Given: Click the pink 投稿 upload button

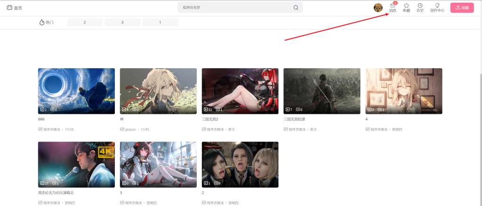Looking at the screenshot, I should pos(462,8).
